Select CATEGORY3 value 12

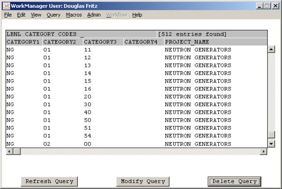coord(88,58)
